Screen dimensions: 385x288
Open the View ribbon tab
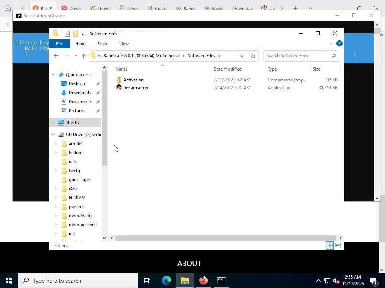point(124,44)
